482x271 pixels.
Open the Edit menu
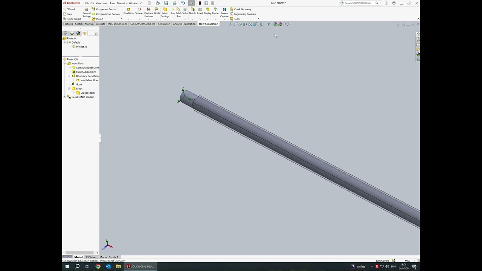pyautogui.click(x=92, y=3)
